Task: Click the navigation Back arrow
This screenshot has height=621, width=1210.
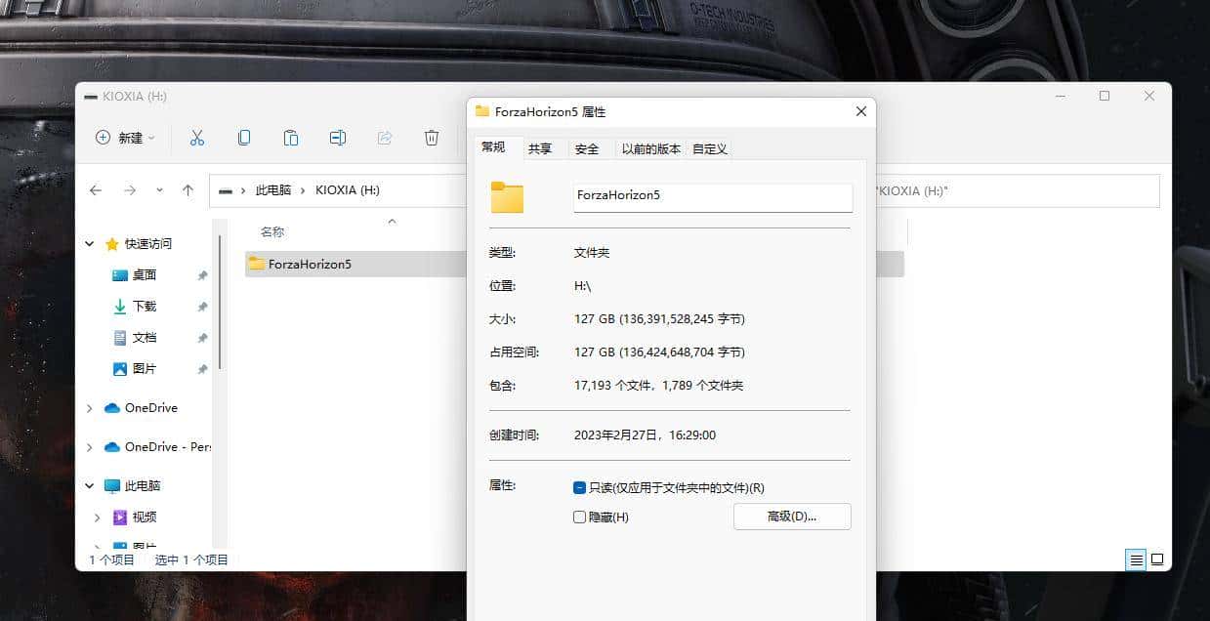Action: pos(95,189)
